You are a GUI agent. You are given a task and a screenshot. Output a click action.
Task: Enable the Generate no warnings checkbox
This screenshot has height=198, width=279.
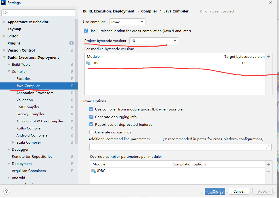(91, 132)
